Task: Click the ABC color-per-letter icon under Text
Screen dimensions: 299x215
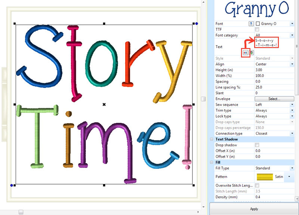Action: 246,53
